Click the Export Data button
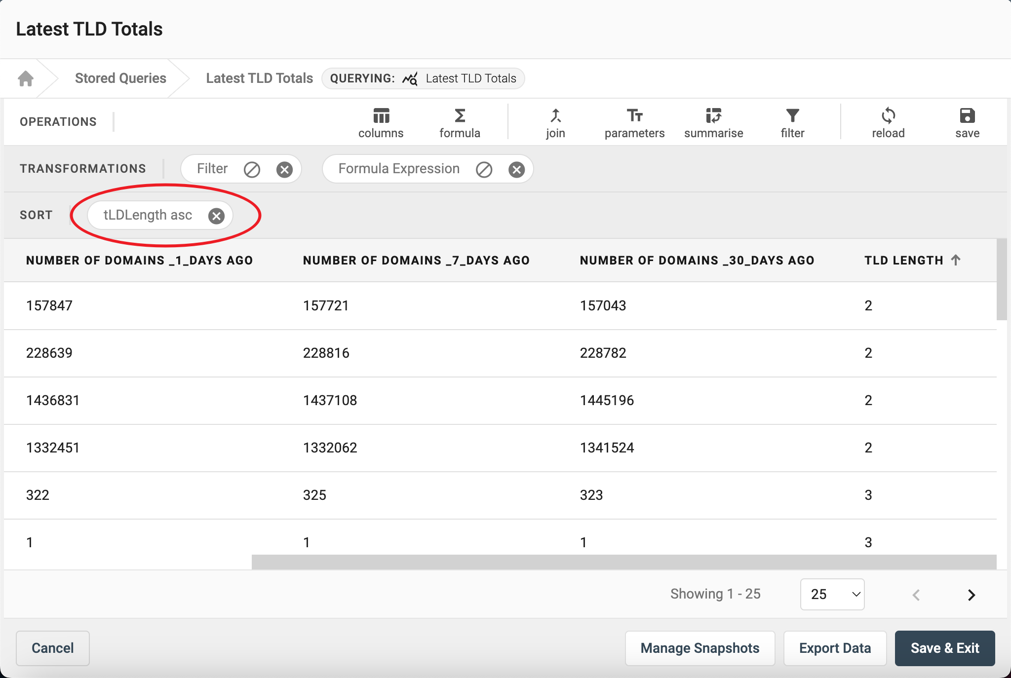This screenshot has height=678, width=1011. coord(835,648)
